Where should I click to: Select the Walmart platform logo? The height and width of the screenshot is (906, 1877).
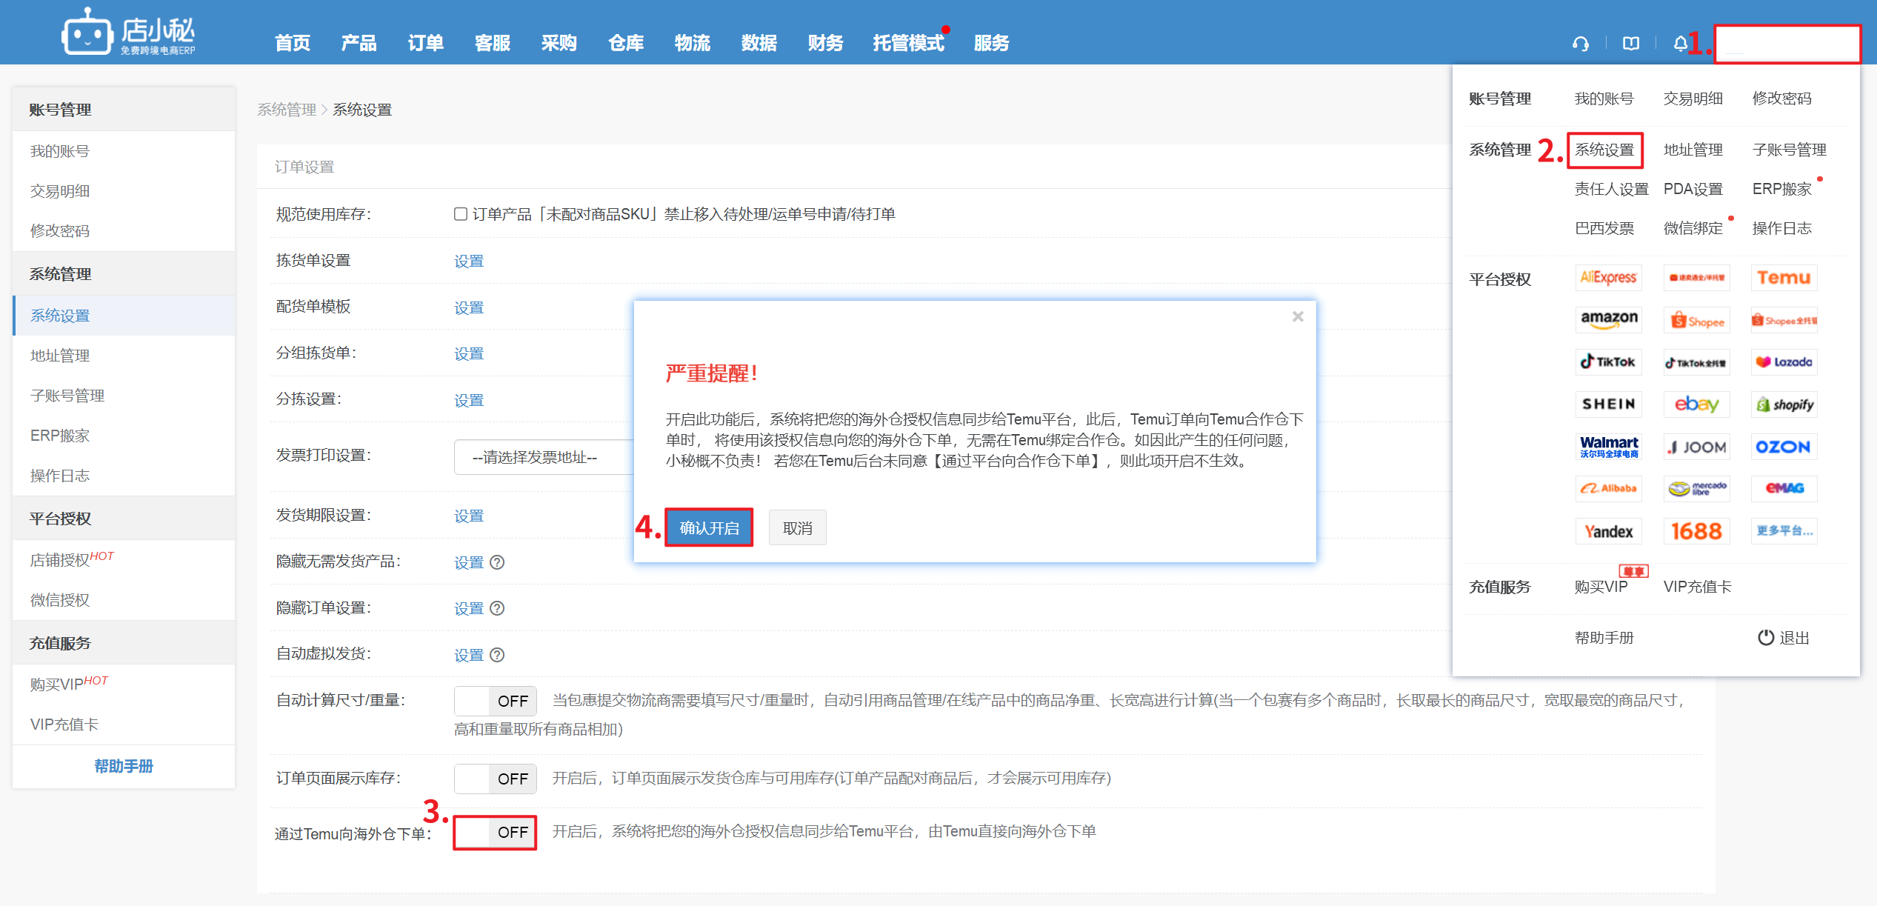pyautogui.click(x=1609, y=447)
